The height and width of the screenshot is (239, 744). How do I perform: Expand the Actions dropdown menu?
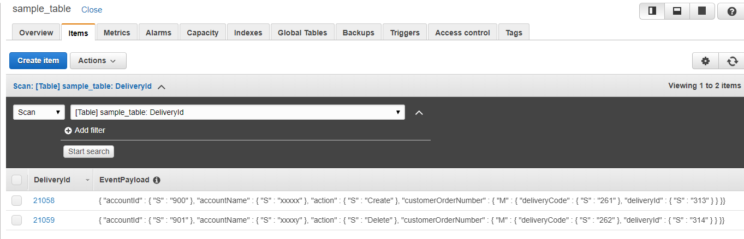pos(98,60)
